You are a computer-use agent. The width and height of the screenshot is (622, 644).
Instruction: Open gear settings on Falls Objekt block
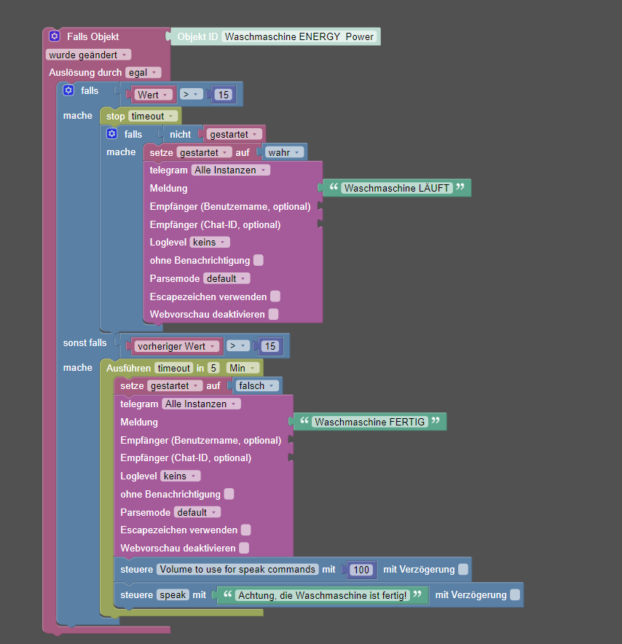55,36
